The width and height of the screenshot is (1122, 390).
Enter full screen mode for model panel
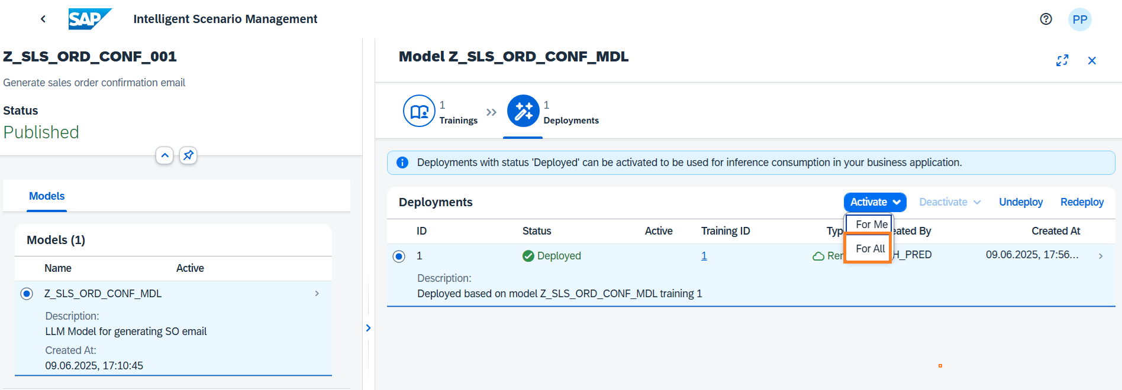pyautogui.click(x=1062, y=60)
